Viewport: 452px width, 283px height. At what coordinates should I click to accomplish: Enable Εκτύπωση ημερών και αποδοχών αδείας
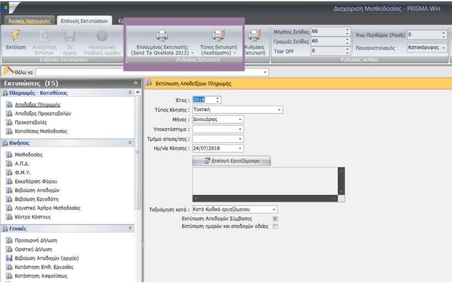pos(276,226)
